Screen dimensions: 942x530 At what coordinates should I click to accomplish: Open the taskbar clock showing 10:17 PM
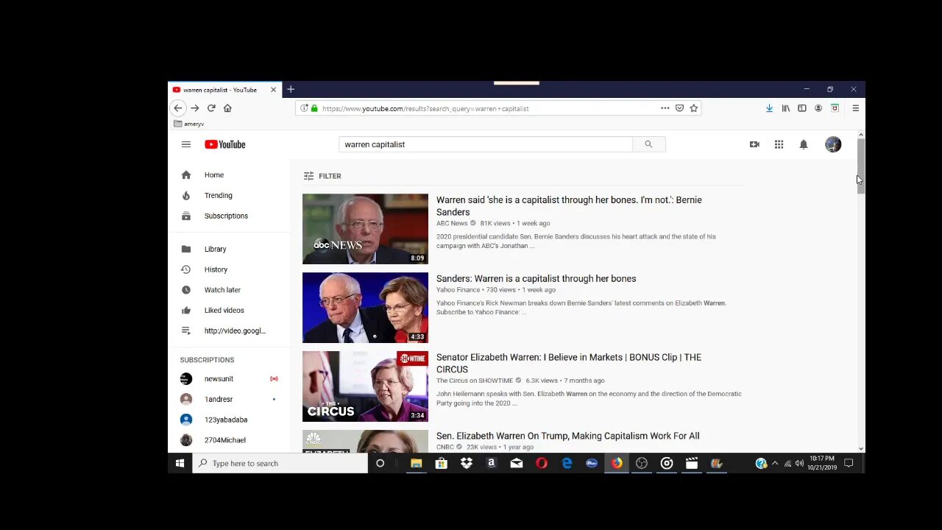(x=821, y=464)
